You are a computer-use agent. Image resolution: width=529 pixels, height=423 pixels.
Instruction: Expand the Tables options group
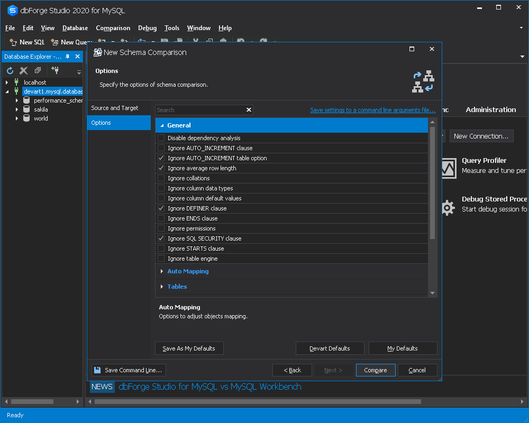(162, 287)
